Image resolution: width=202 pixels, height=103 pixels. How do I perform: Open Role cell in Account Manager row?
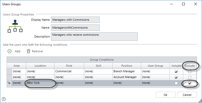tap(69, 77)
